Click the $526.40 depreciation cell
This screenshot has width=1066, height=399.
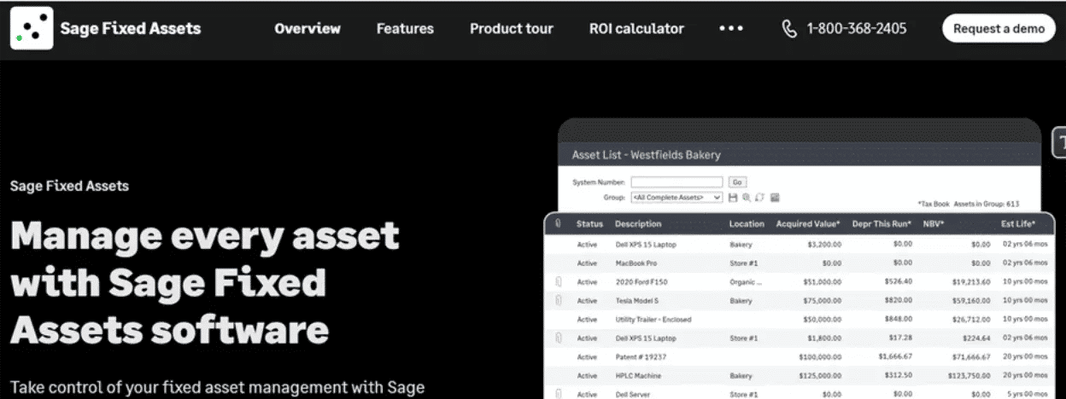899,281
